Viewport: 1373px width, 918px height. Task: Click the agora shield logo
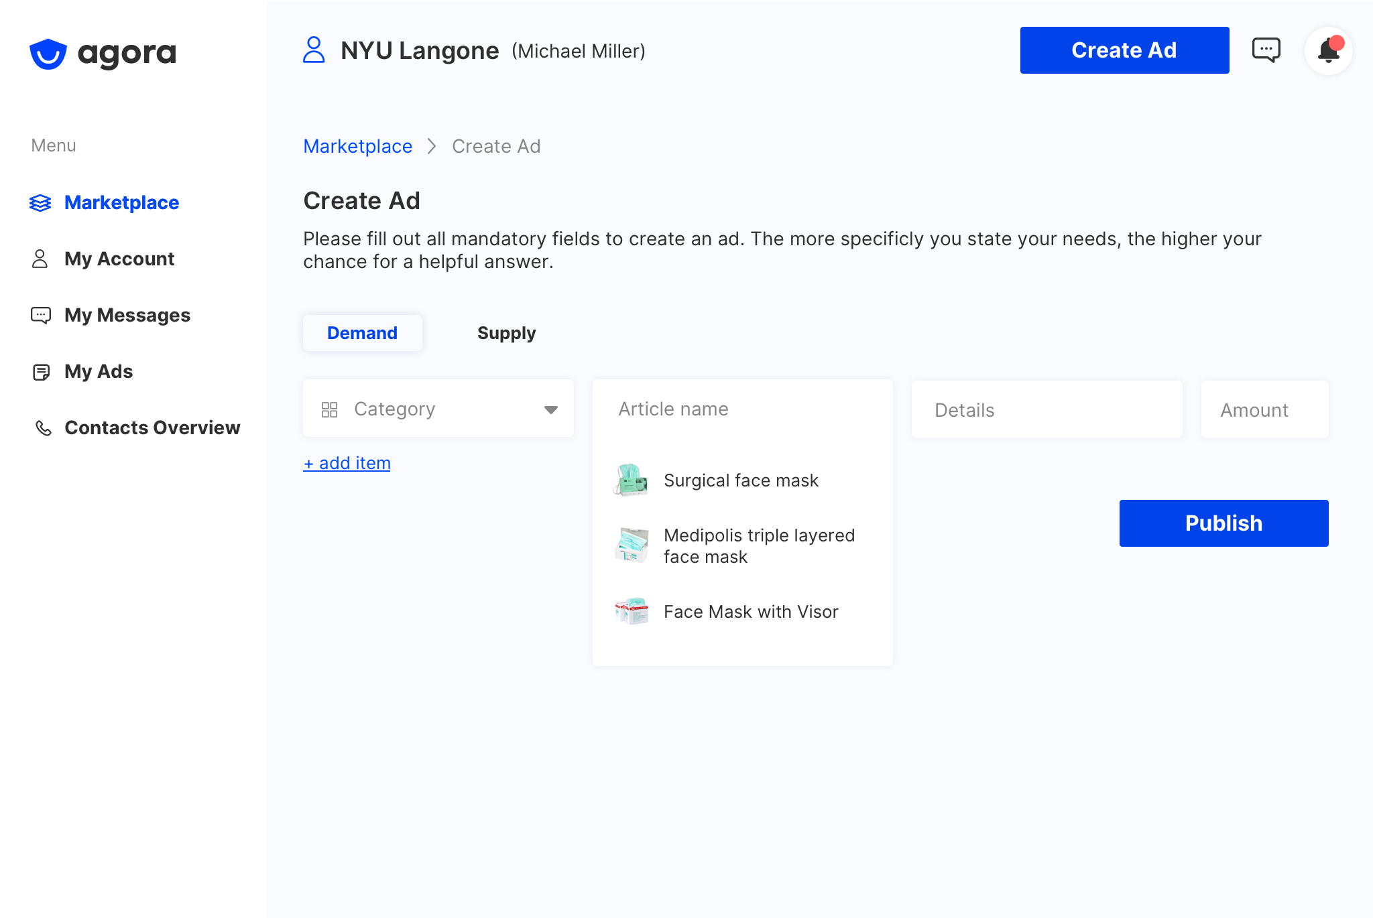[48, 54]
